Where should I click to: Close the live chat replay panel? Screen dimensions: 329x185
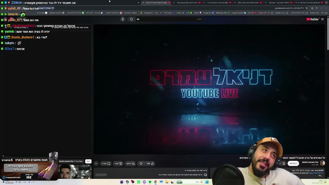tap(6, 27)
